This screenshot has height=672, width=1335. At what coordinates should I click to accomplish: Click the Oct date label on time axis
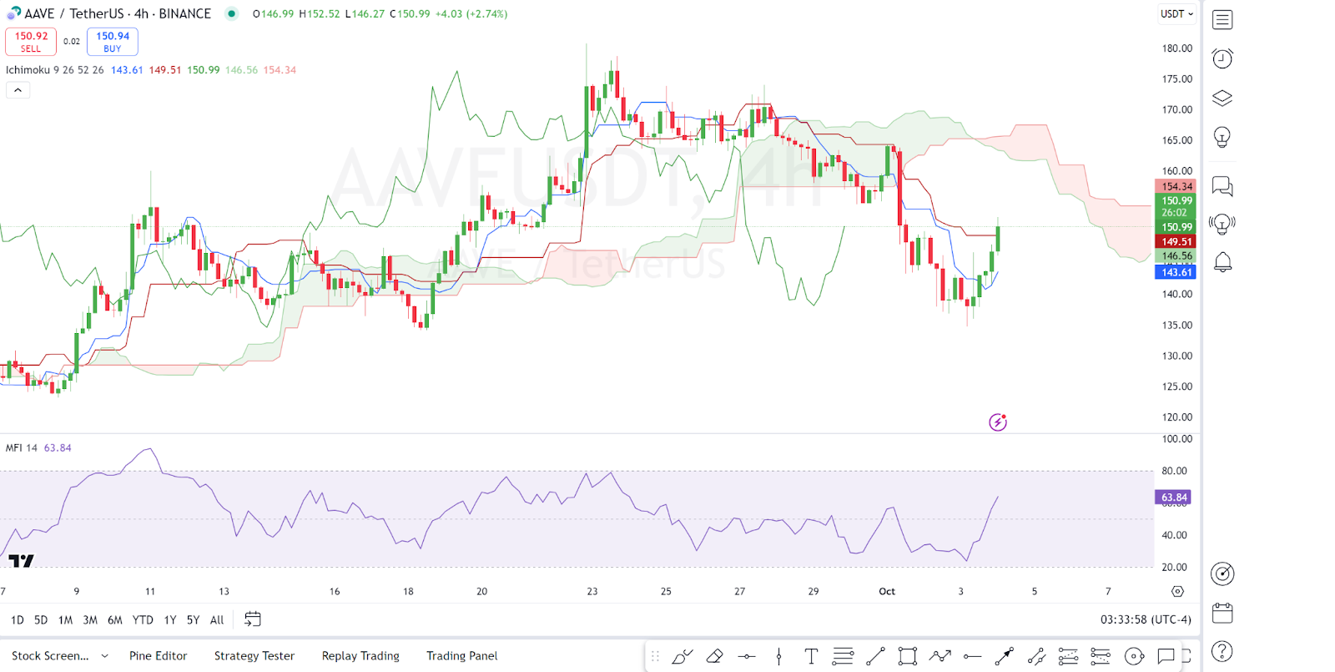tap(887, 591)
